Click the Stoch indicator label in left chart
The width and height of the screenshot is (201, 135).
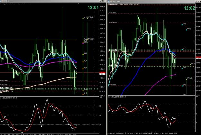(x=8, y=98)
